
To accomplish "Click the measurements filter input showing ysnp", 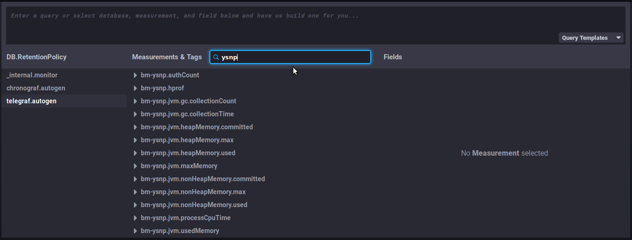I will 297,57.
